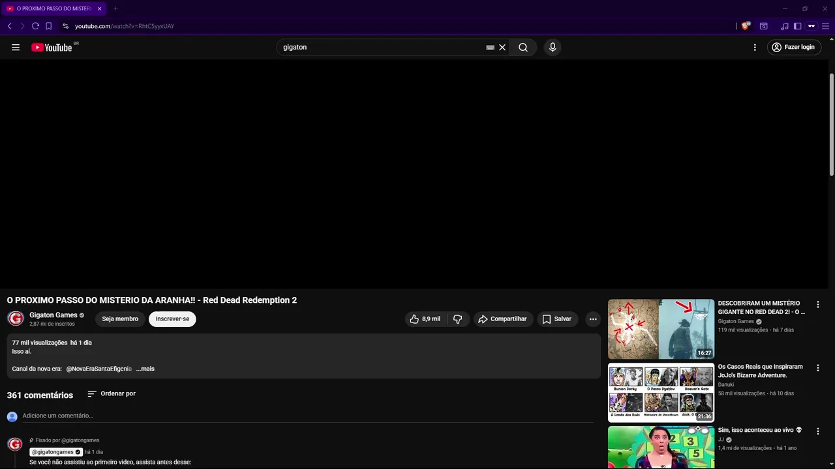Open the 16:27 Red Dead mystery thumbnail
This screenshot has width=835, height=469.
661,329
